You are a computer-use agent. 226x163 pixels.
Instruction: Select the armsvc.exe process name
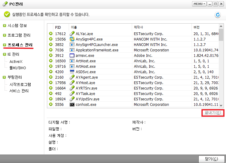coord(85,56)
